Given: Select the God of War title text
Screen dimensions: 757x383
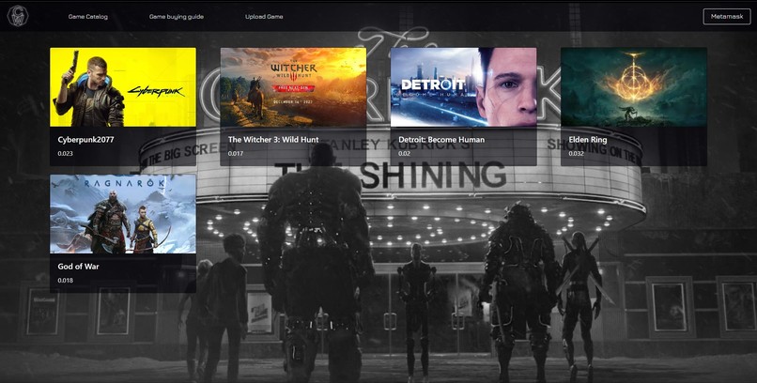Looking at the screenshot, I should (x=78, y=267).
